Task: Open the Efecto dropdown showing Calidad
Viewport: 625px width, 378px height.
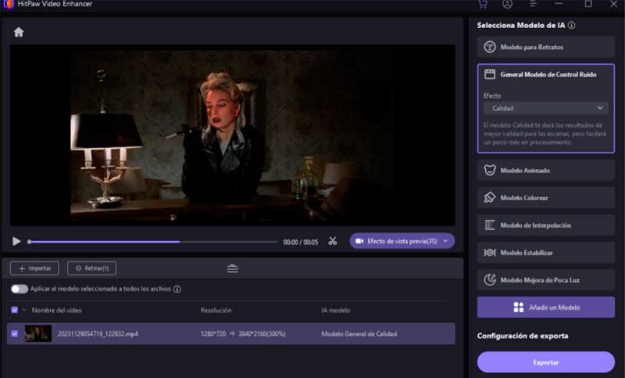Action: [x=545, y=108]
